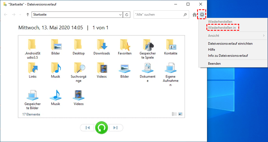268x142 pixels.
Task: Select the Bilder folder with picture overlay
Action: pyautogui.click(x=56, y=45)
